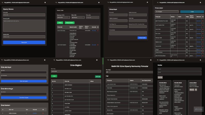Focus the İçerik text area in Notlar
This screenshot has height=115, width=205.
(x=179, y=73)
